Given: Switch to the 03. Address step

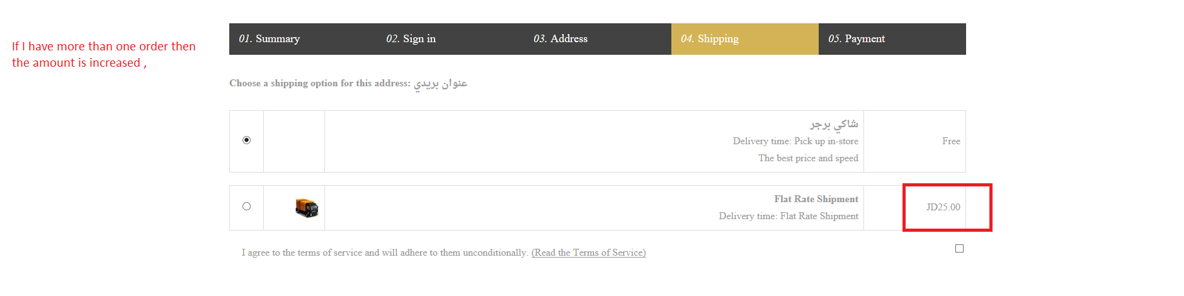Looking at the screenshot, I should 561,39.
